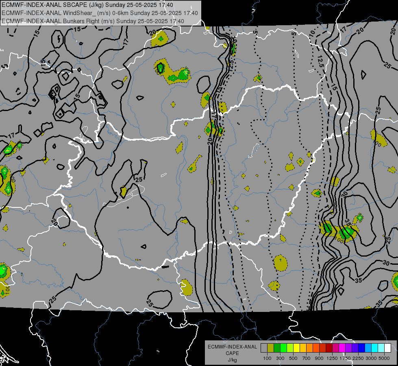The image size is (398, 366).
Task: Pick the yellow-green legend swatch
Action: tap(290, 348)
